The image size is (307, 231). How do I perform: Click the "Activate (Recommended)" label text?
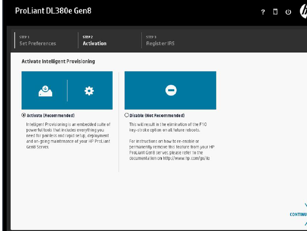pos(50,115)
